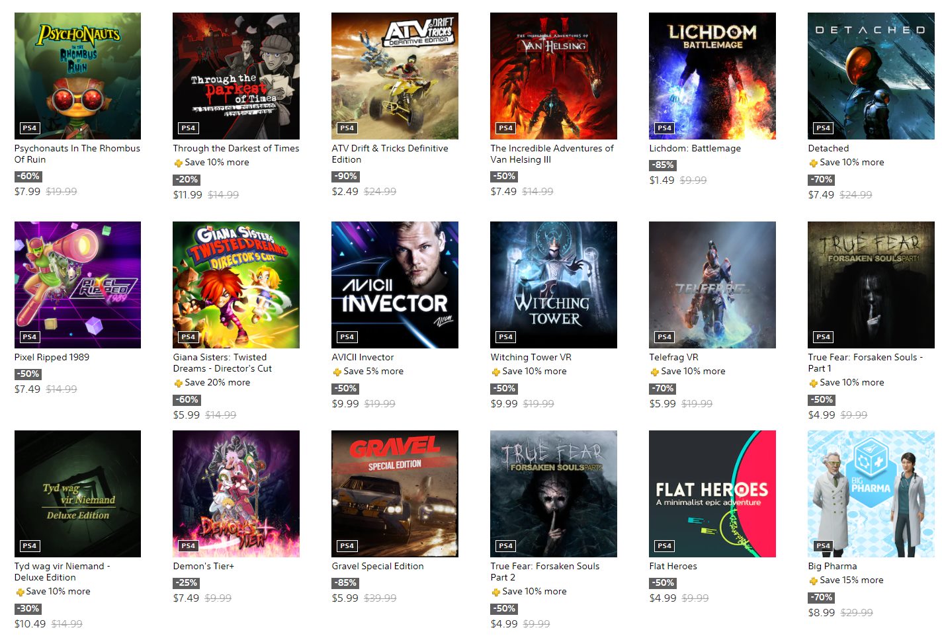Open ATV Drift & Tricks Definitive Edition link
942x638 pixels.
pyautogui.click(x=390, y=154)
